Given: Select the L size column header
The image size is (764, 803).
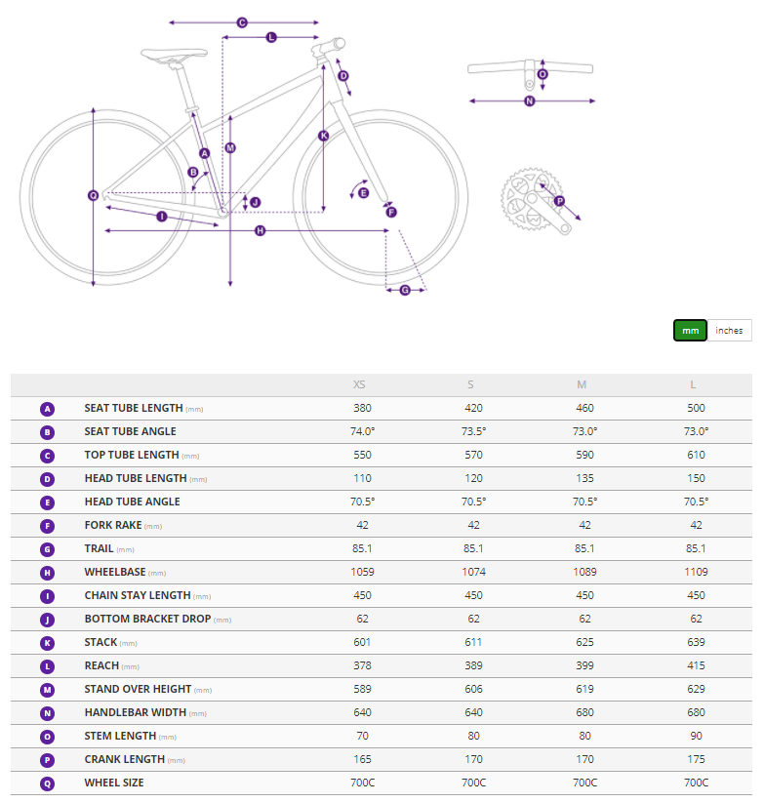Looking at the screenshot, I should coord(695,384).
